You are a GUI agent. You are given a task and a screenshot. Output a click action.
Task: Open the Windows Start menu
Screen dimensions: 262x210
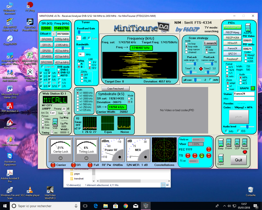5,206
